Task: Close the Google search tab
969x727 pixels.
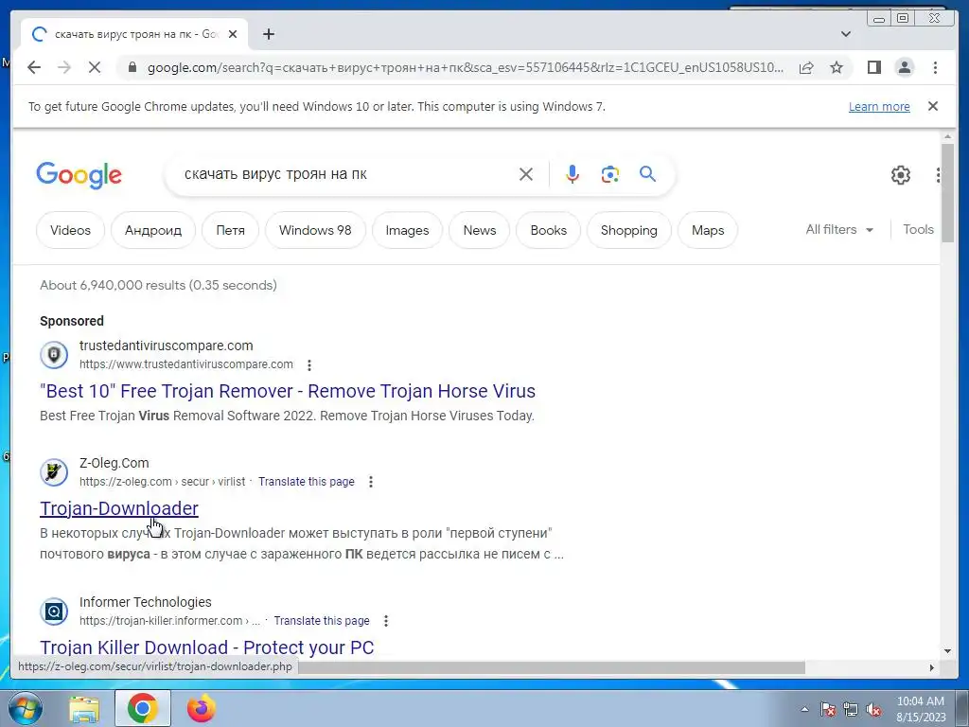Action: point(233,34)
